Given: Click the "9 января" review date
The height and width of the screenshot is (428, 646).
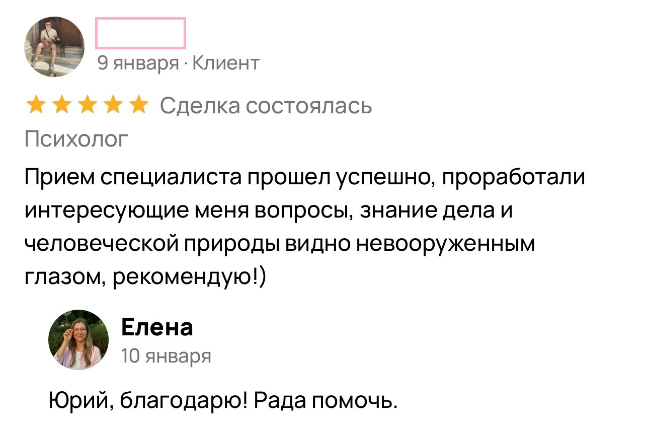Looking at the screenshot, I should pyautogui.click(x=138, y=63).
